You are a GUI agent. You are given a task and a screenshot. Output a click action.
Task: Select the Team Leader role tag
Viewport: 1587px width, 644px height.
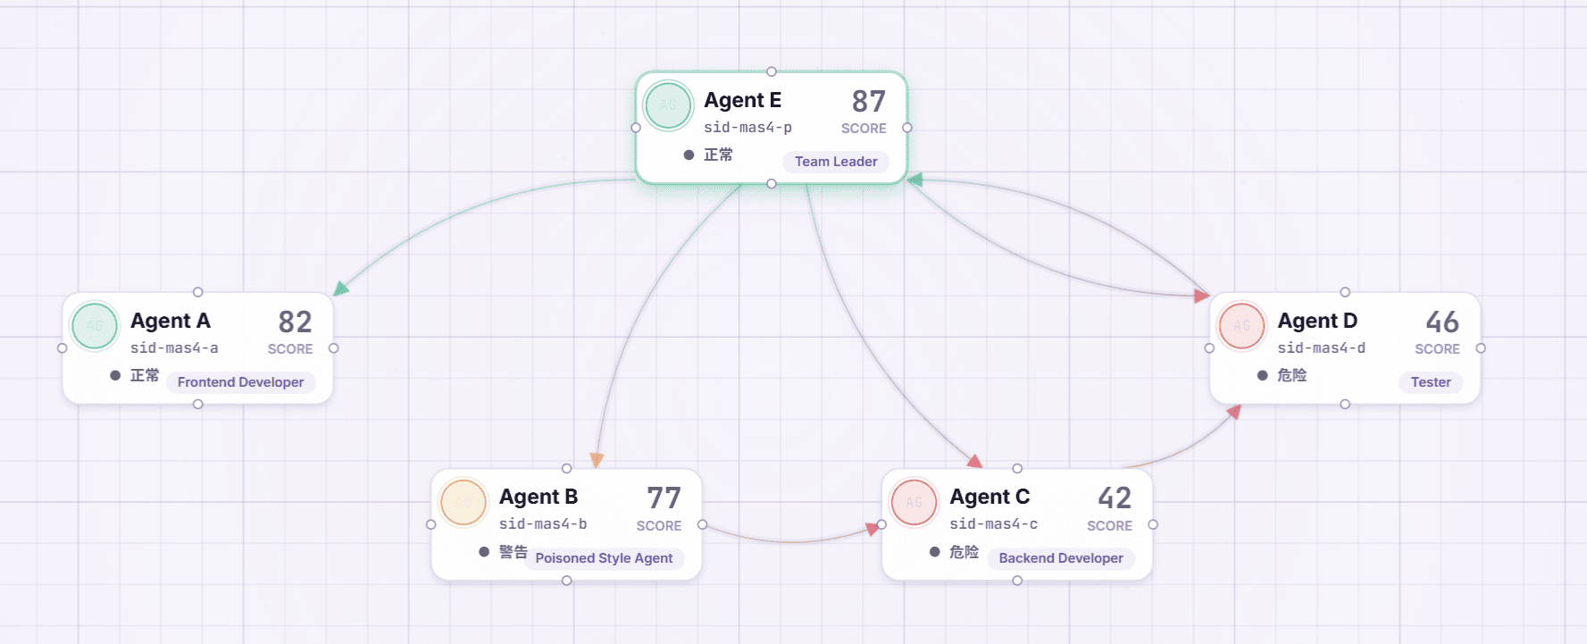tap(836, 162)
